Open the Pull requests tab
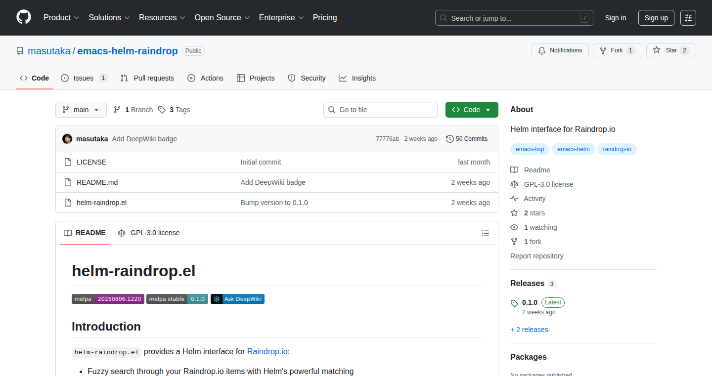This screenshot has width=712, height=376. [147, 78]
